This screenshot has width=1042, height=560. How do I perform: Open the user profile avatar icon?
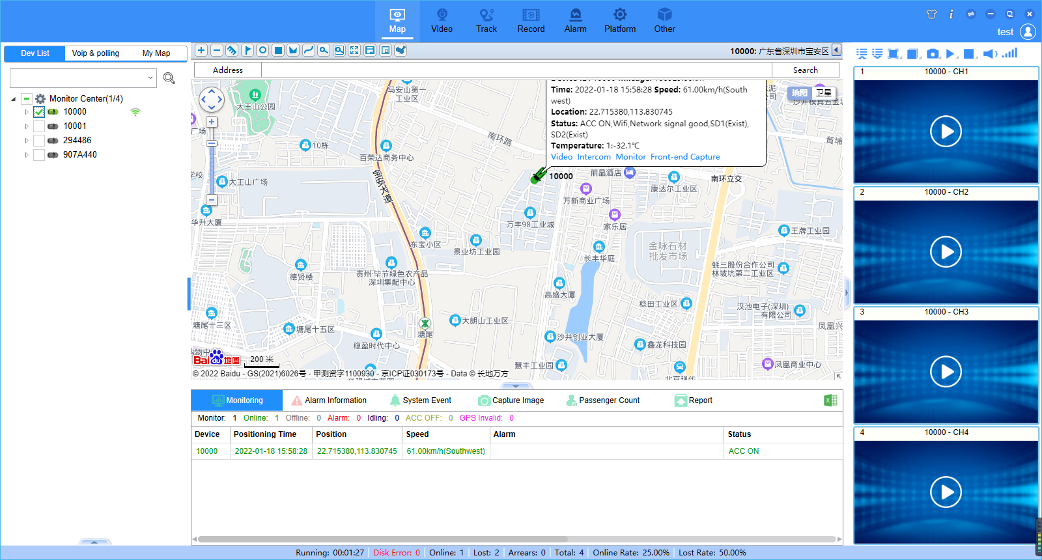coord(1028,31)
